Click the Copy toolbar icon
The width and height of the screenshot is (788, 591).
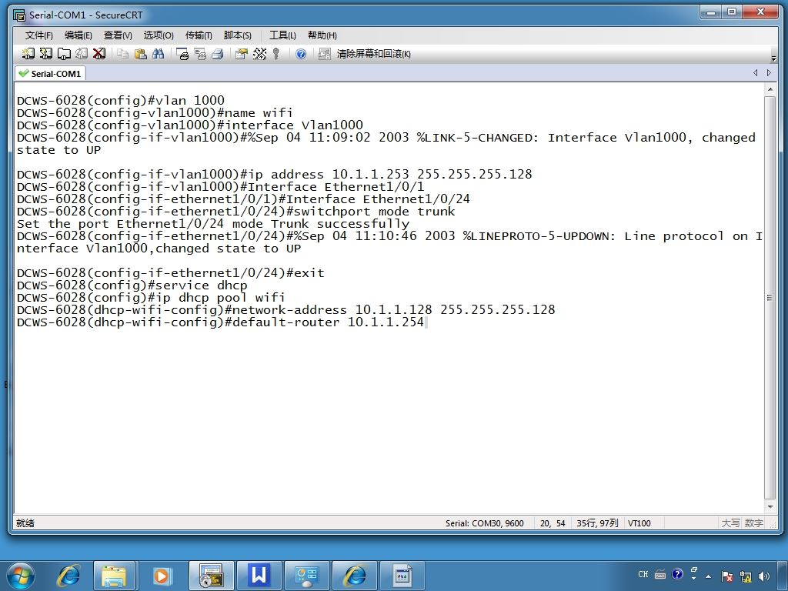coord(122,54)
